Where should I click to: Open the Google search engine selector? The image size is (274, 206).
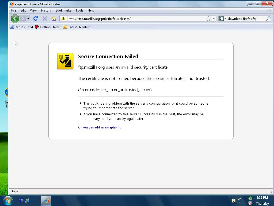(223, 19)
